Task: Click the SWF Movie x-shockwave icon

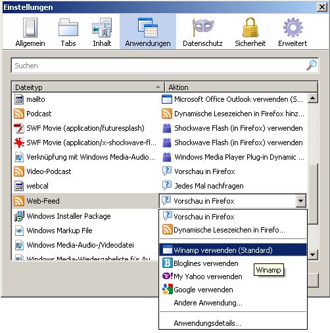Action: pyautogui.click(x=19, y=143)
